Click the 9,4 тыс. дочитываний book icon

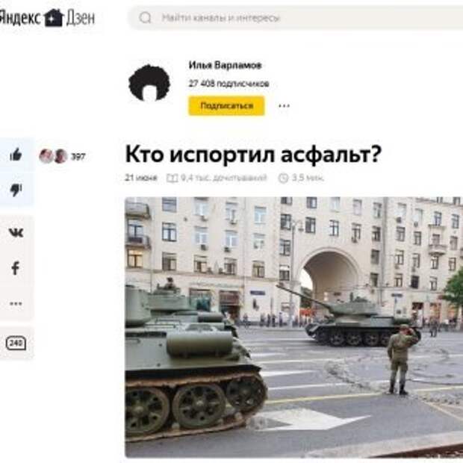[173, 178]
